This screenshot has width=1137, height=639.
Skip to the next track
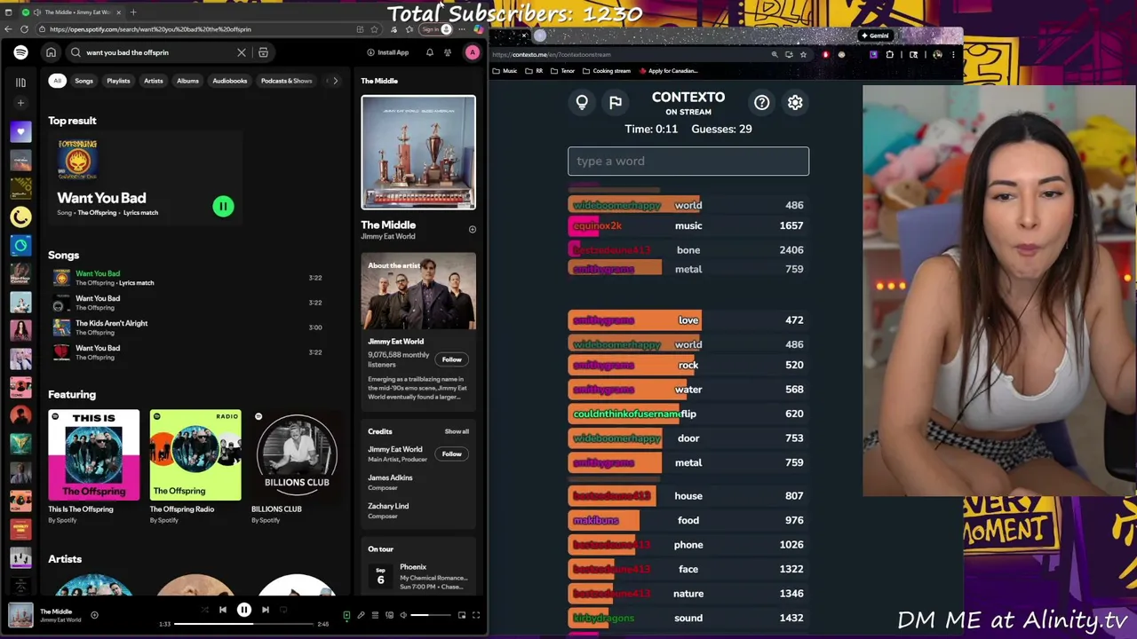(x=265, y=610)
